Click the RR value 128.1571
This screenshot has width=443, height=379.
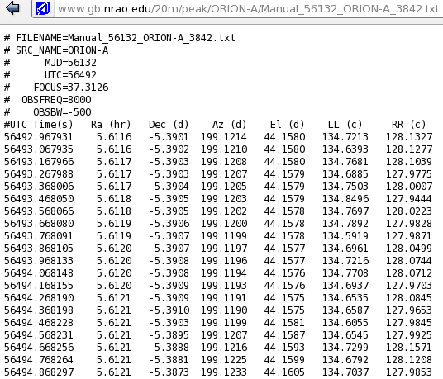point(409,347)
